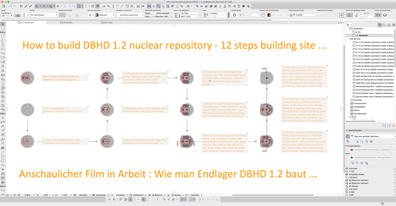Click the View Map icon in Navigator
This screenshot has height=206, width=396.
point(385,25)
